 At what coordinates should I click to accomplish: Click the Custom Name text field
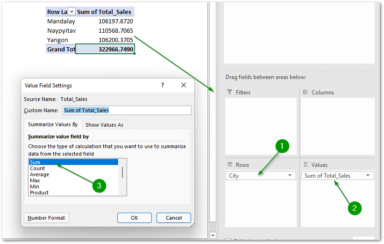127,110
